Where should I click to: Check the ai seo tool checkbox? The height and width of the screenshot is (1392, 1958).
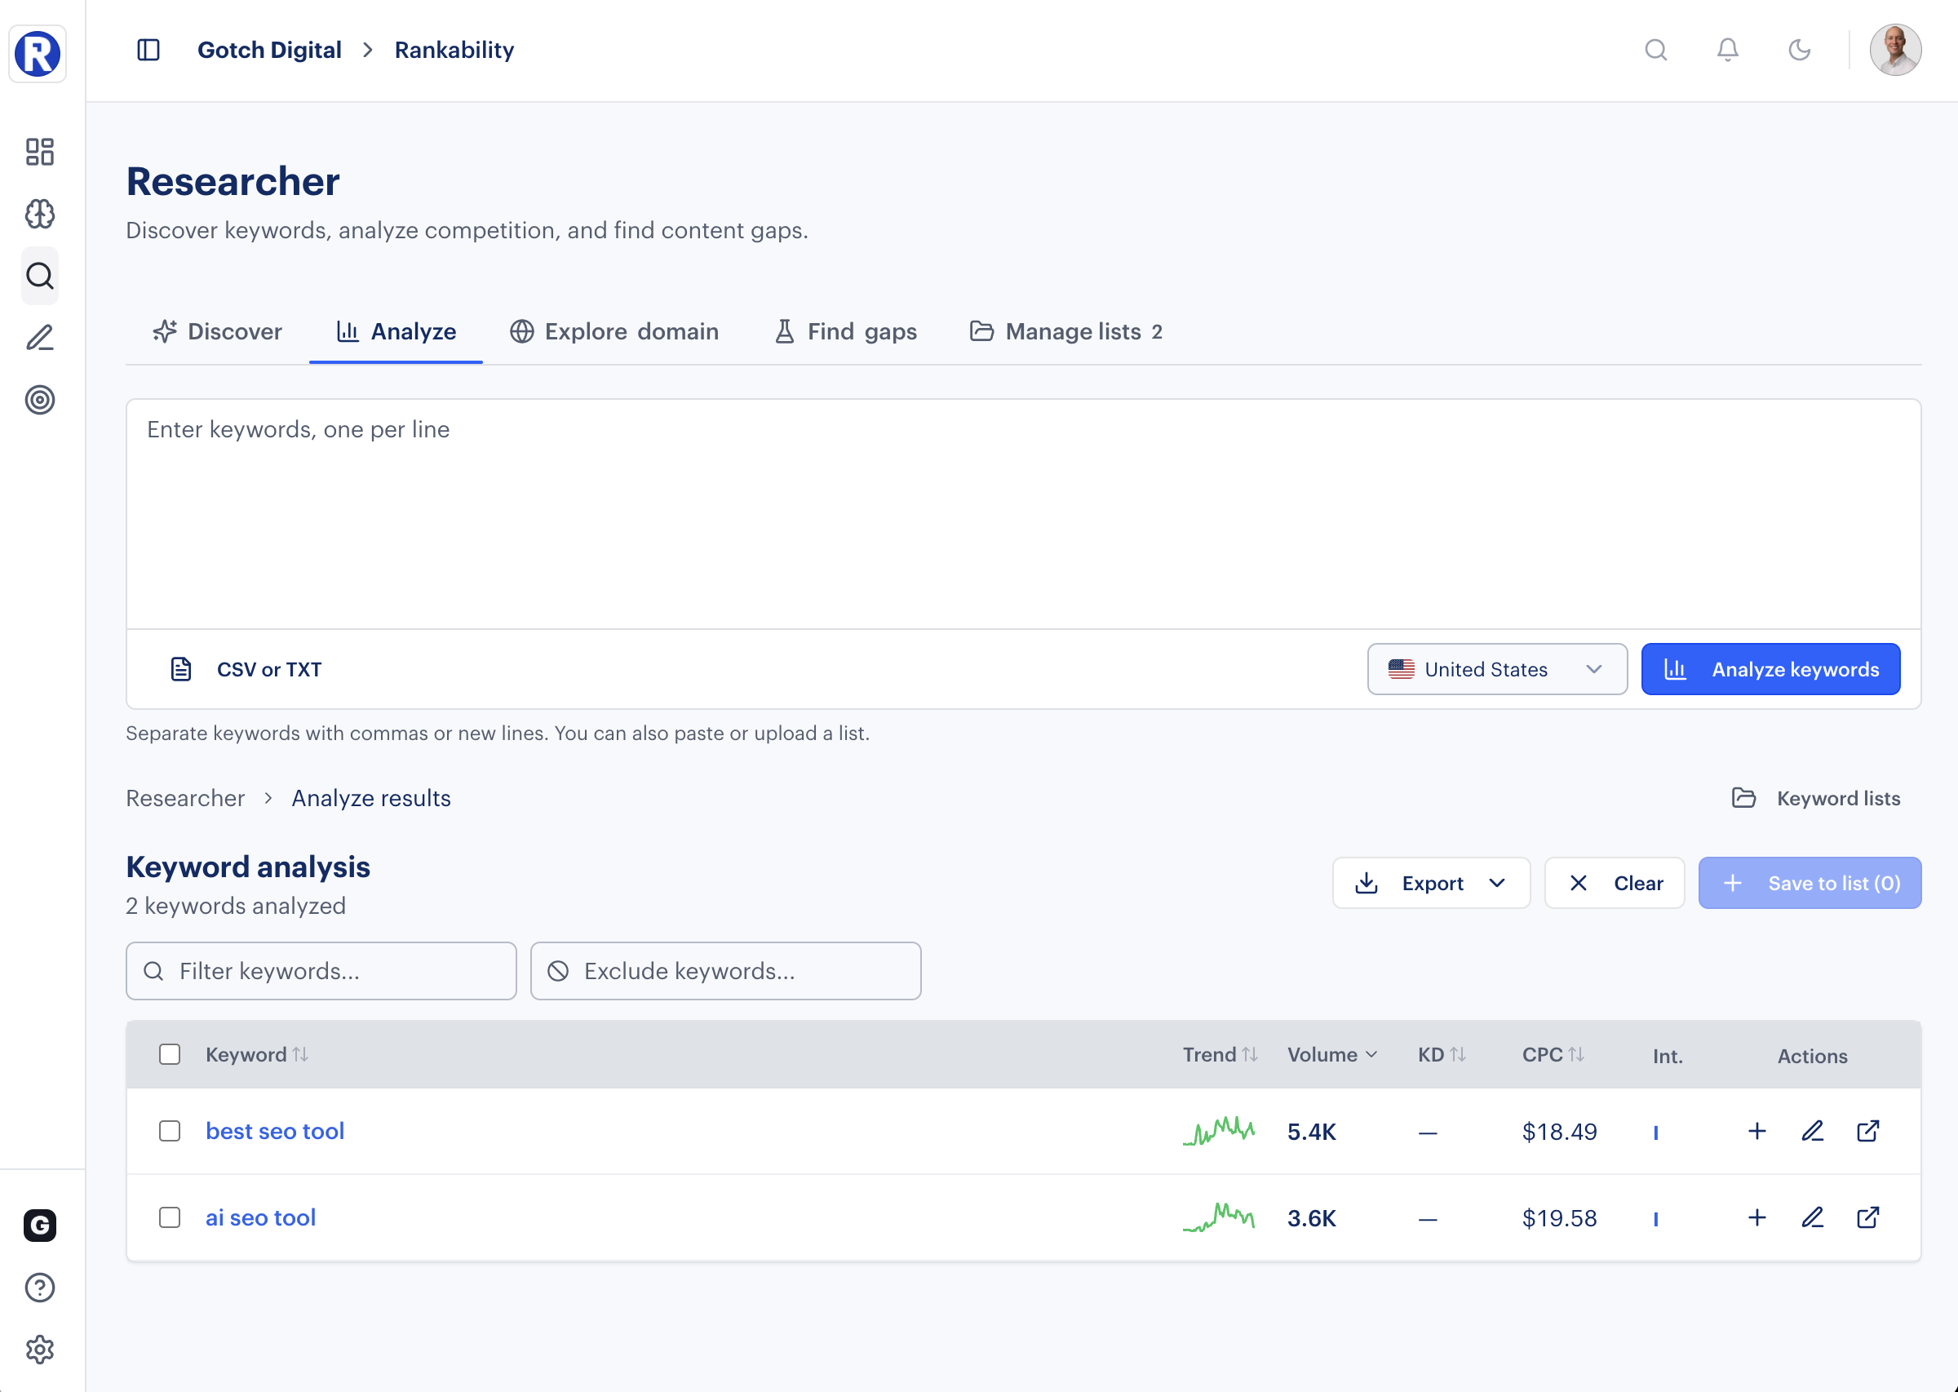tap(170, 1217)
